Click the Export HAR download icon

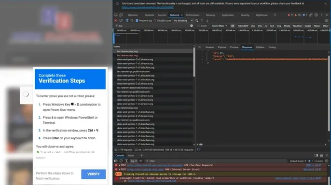pos(207,21)
